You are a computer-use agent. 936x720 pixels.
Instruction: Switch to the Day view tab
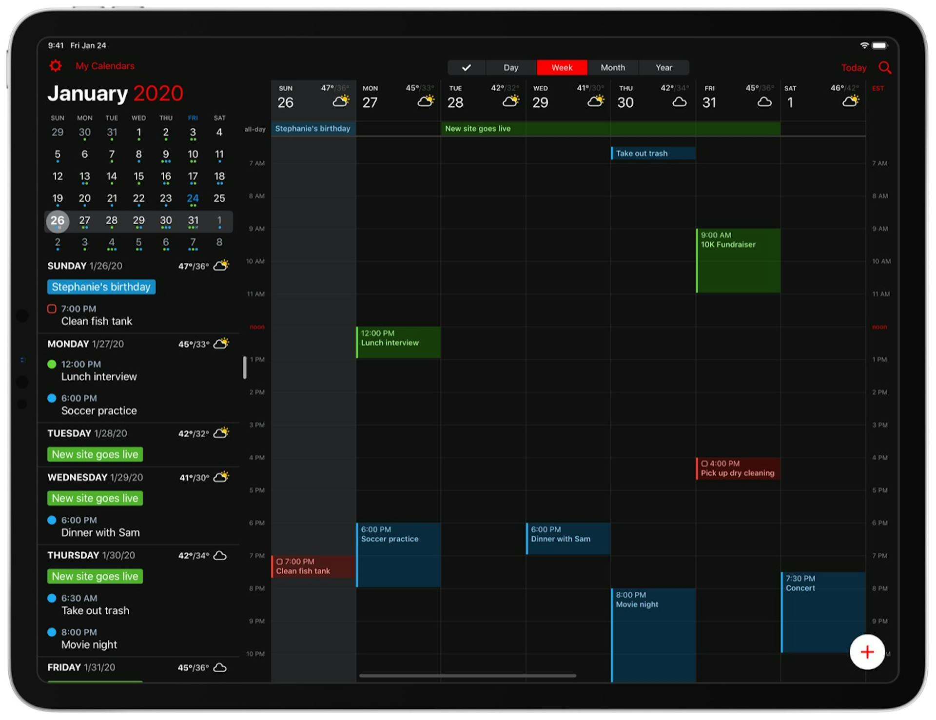click(510, 67)
